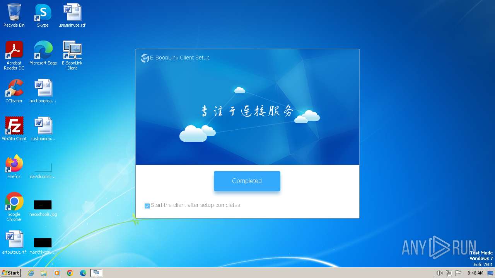Click the Completed button in setup
The width and height of the screenshot is (495, 278).
point(247,181)
